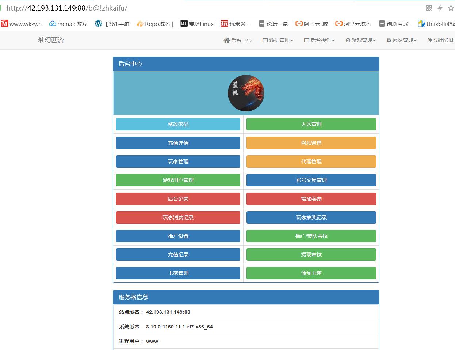This screenshot has height=350, width=455.
Task: Open the www.wkzy.n bookmark
Action: 22,24
